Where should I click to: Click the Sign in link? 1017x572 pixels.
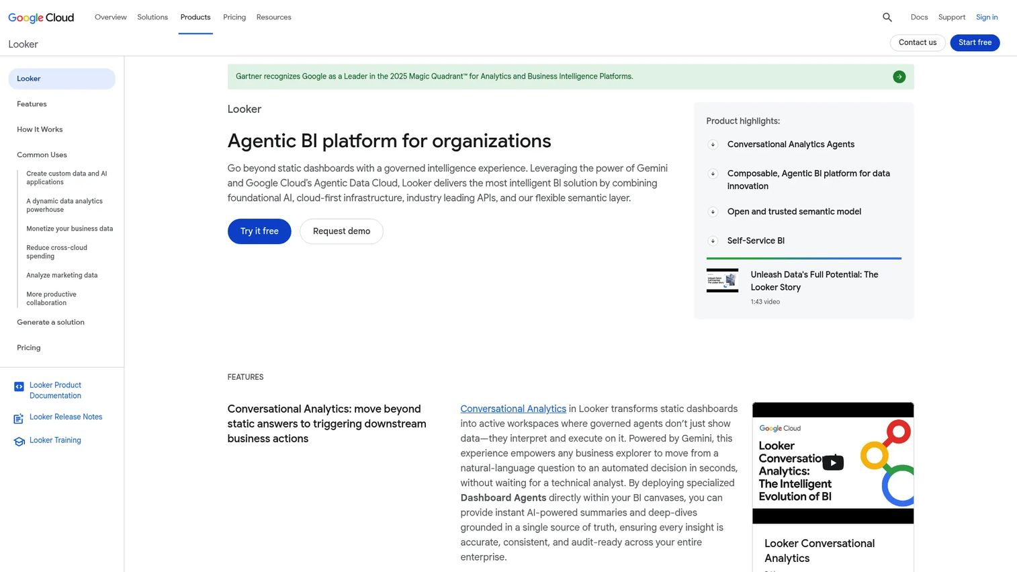click(x=987, y=17)
